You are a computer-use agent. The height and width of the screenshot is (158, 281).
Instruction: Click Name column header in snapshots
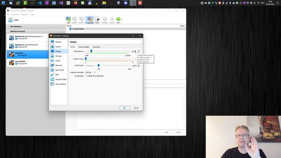(69, 26)
